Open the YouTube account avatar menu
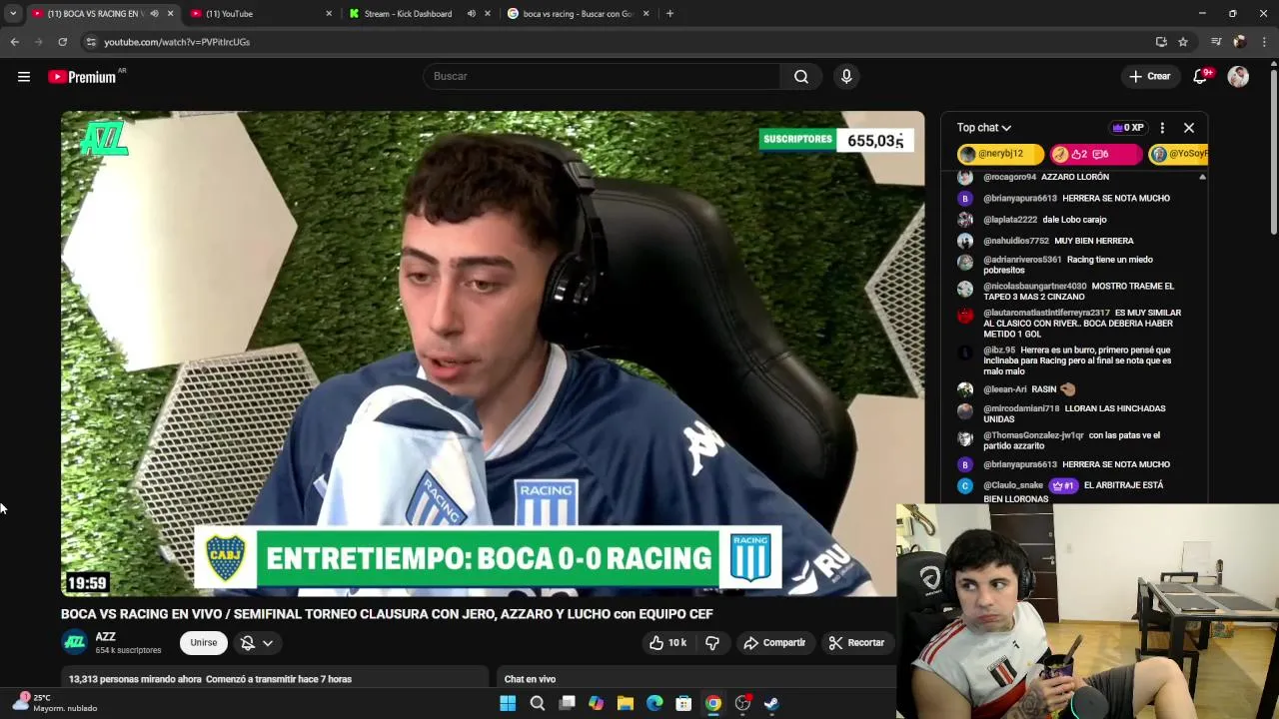The height and width of the screenshot is (719, 1279). (1238, 77)
